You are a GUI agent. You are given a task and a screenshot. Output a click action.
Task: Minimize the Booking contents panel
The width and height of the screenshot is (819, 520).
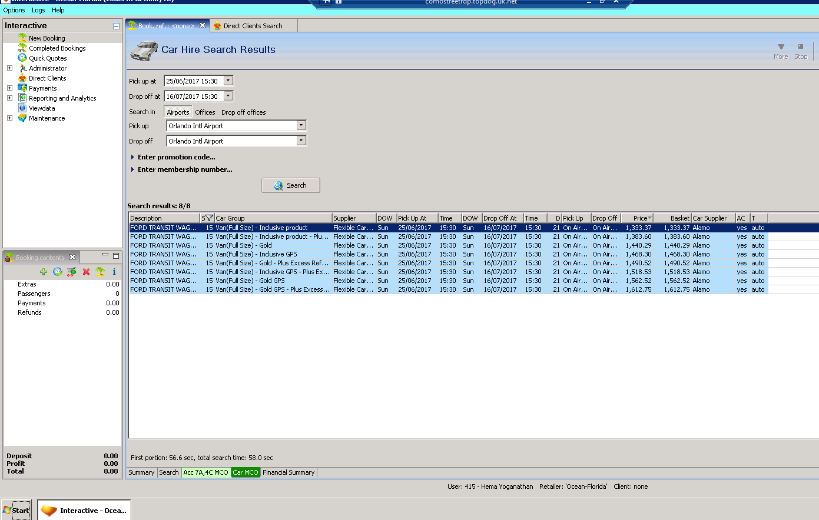105,255
